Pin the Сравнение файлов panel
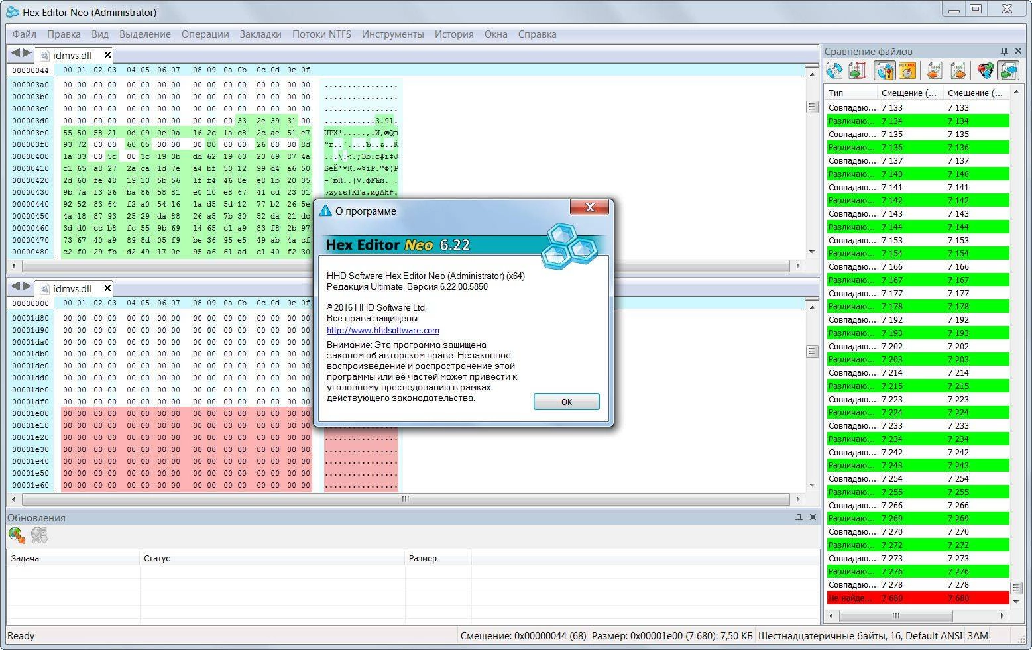This screenshot has width=1032, height=650. coord(1004,51)
